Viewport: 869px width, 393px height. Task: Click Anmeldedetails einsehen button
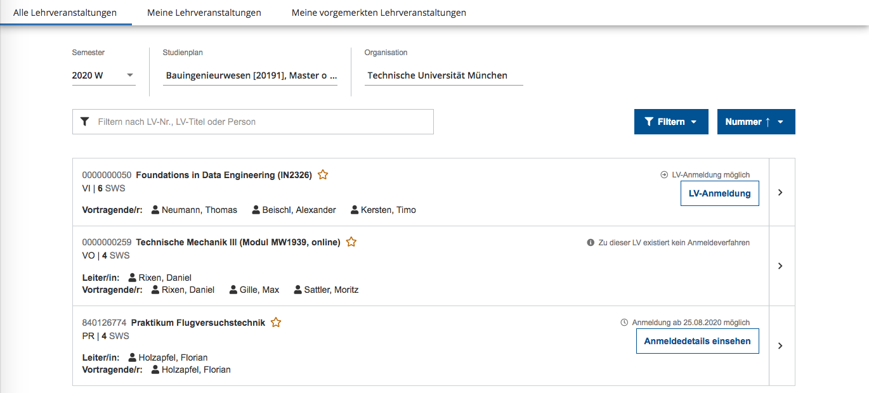(697, 341)
